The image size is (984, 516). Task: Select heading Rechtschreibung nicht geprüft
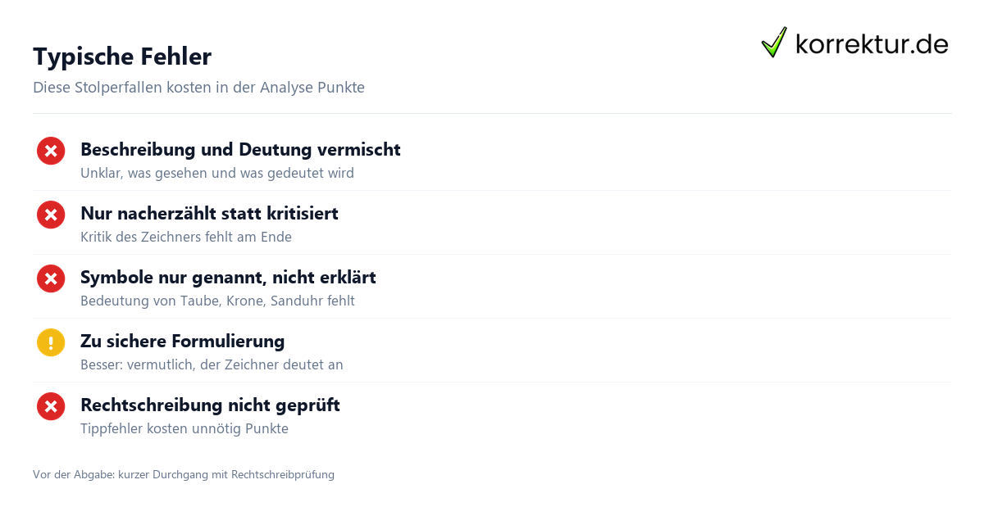[210, 405]
